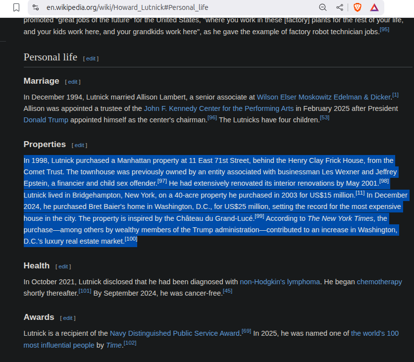
Task: Click the Marriage heading text
Action: pos(41,81)
